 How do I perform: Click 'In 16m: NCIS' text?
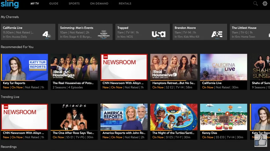[125, 36]
